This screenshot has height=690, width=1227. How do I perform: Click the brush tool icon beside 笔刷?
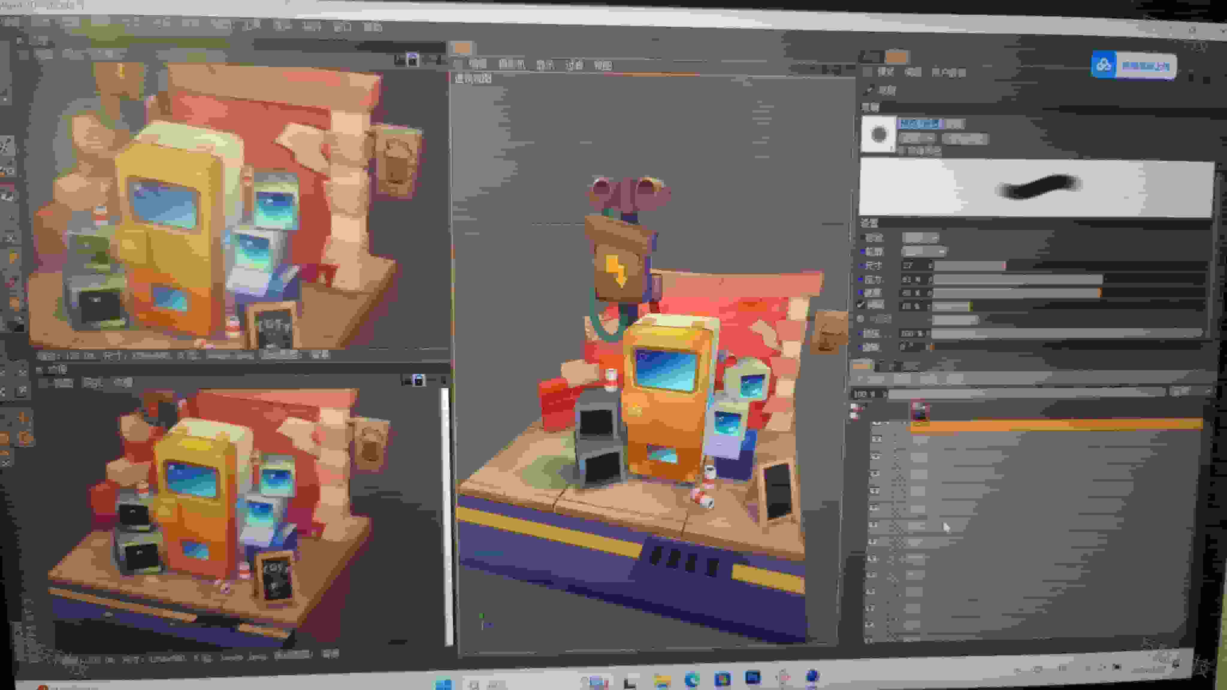pyautogui.click(x=869, y=90)
